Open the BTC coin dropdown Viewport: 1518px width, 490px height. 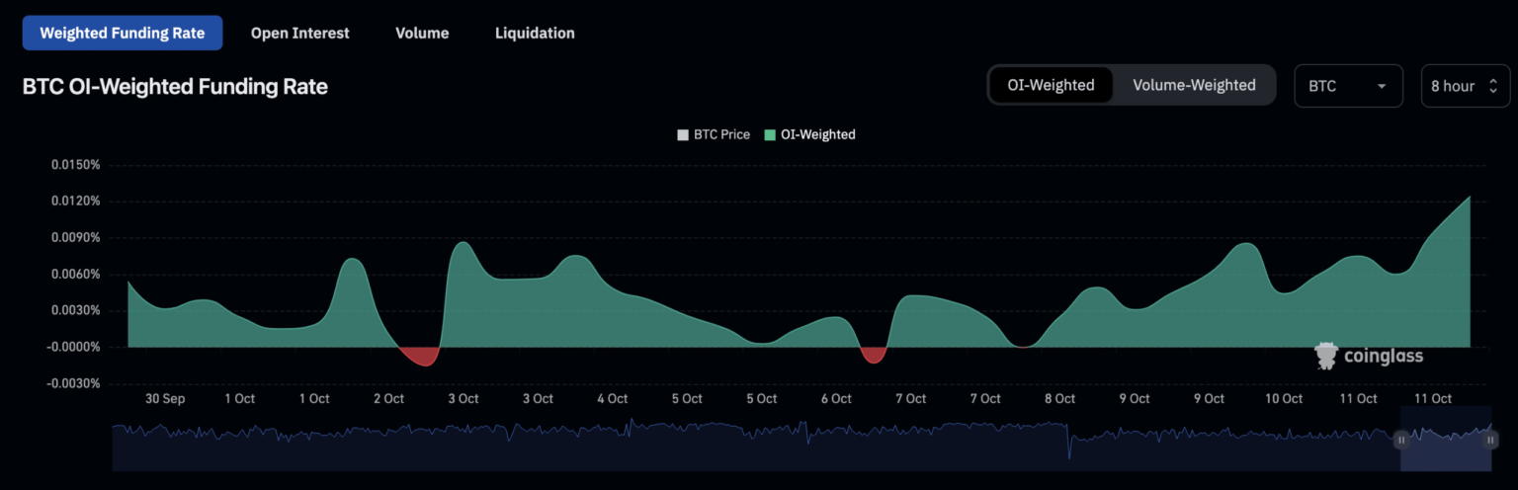point(1347,86)
